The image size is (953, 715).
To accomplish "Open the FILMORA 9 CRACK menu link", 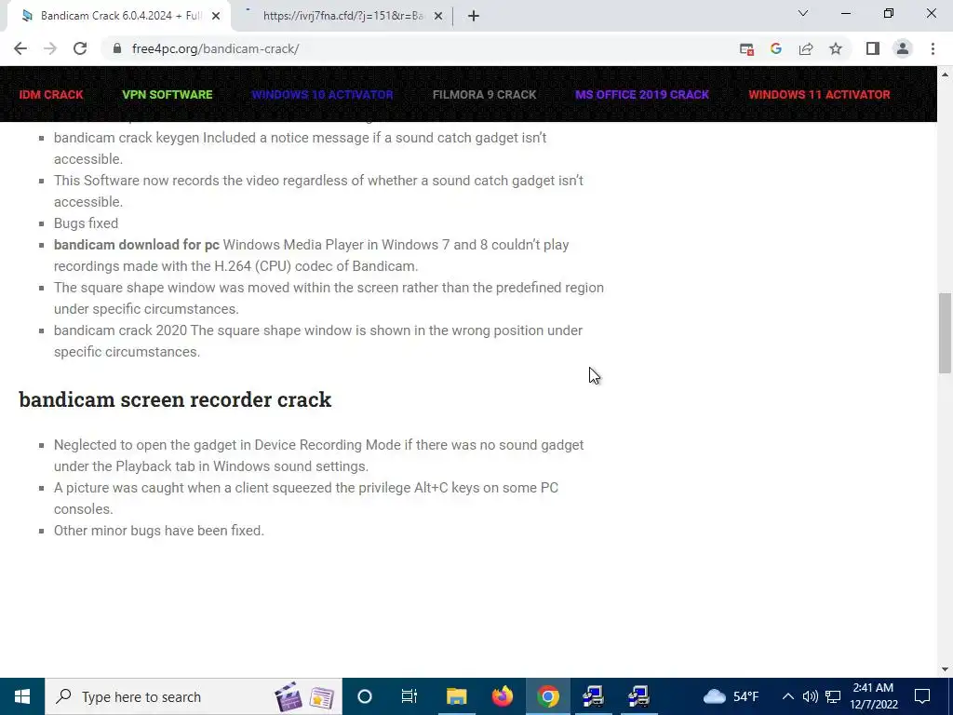I will click(484, 95).
